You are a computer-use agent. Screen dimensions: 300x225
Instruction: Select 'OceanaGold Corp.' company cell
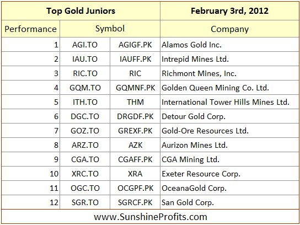pyautogui.click(x=229, y=188)
